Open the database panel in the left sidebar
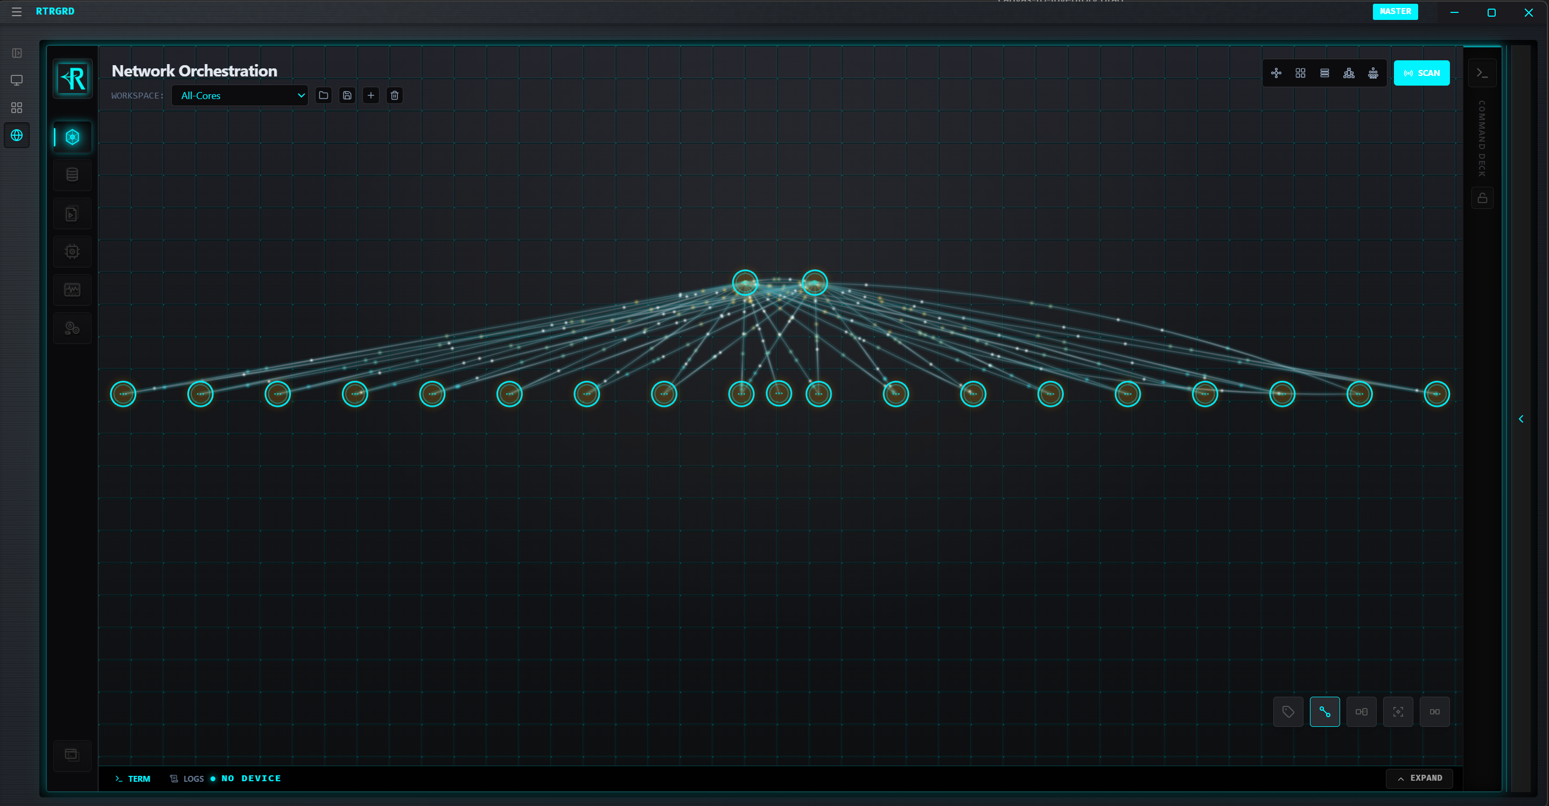Image resolution: width=1549 pixels, height=806 pixels. pos(72,174)
